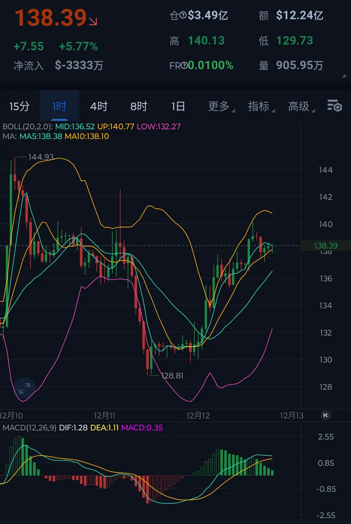Open the 指标 indicators dropdown
The height and width of the screenshot is (524, 351).
pyautogui.click(x=261, y=106)
